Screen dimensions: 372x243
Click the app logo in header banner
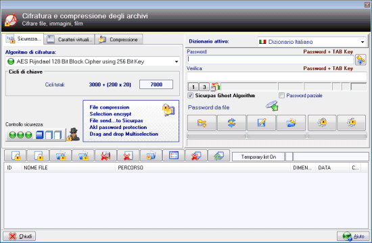[11, 20]
